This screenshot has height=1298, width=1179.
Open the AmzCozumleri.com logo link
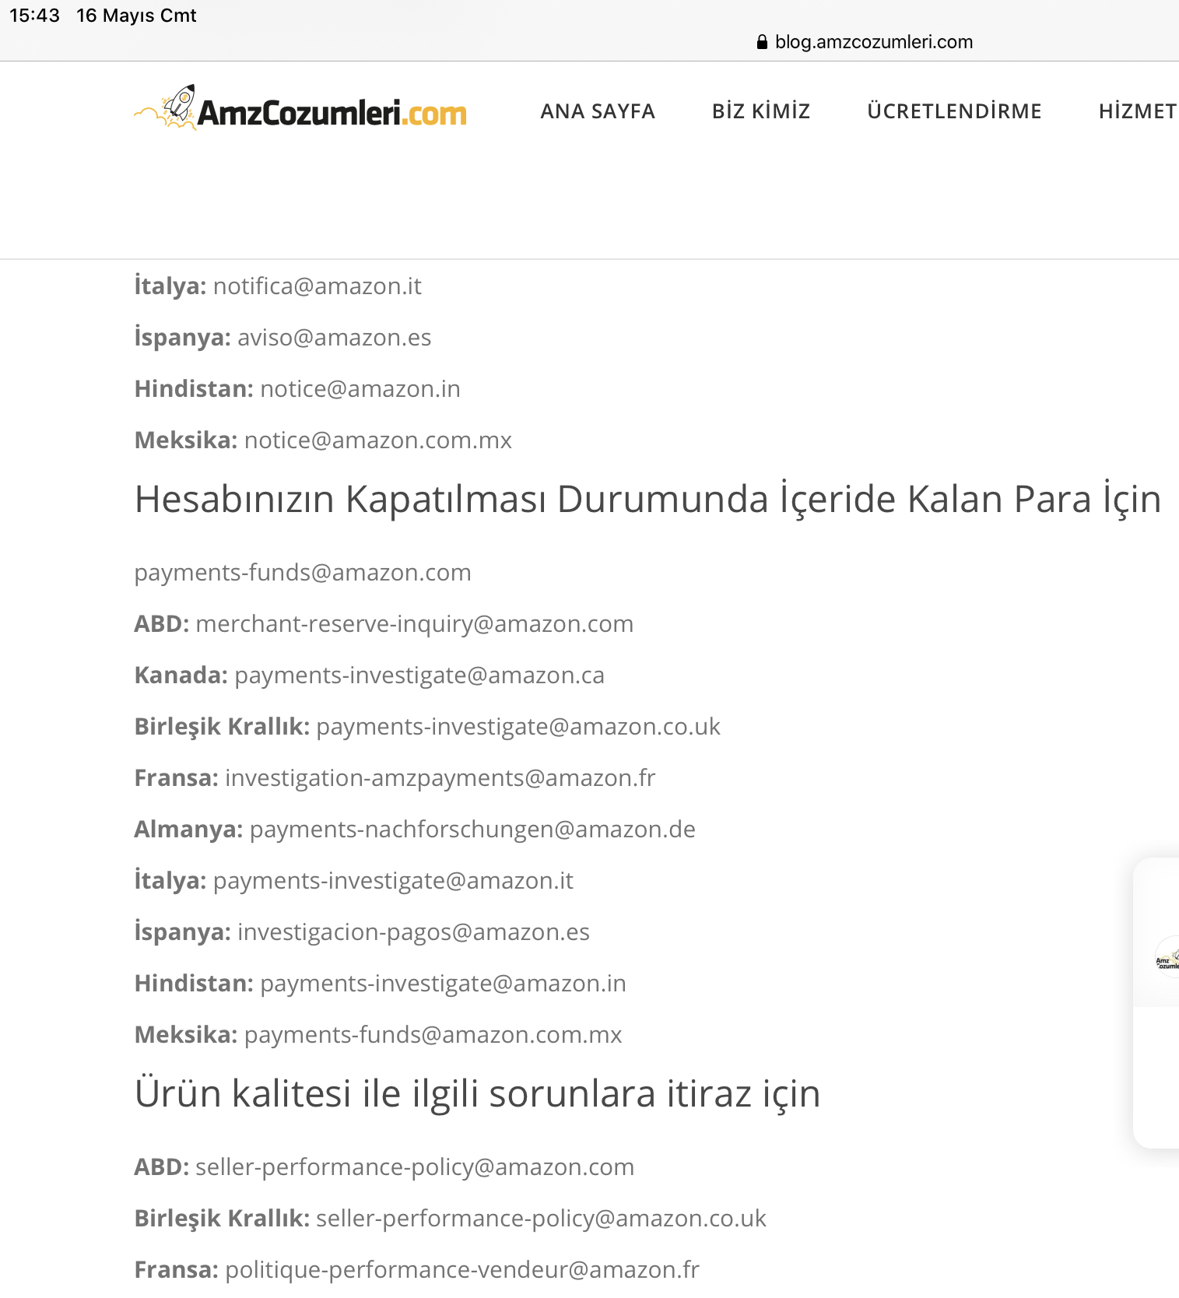pyautogui.click(x=300, y=109)
